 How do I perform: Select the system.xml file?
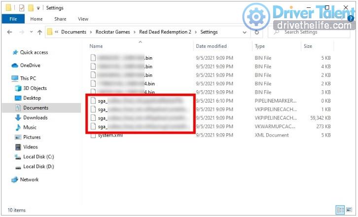[x=210, y=135]
